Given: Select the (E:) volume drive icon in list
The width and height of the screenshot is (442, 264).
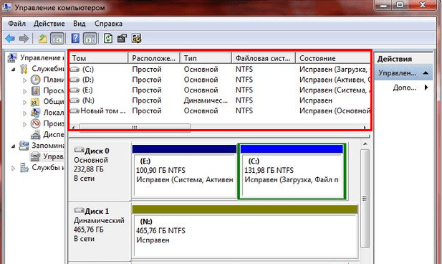Looking at the screenshot, I should (75, 90).
